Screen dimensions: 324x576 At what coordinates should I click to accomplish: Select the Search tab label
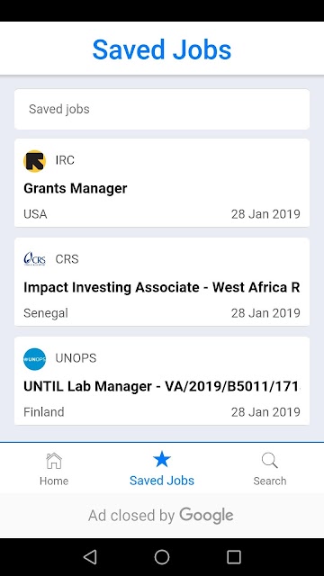(x=270, y=481)
